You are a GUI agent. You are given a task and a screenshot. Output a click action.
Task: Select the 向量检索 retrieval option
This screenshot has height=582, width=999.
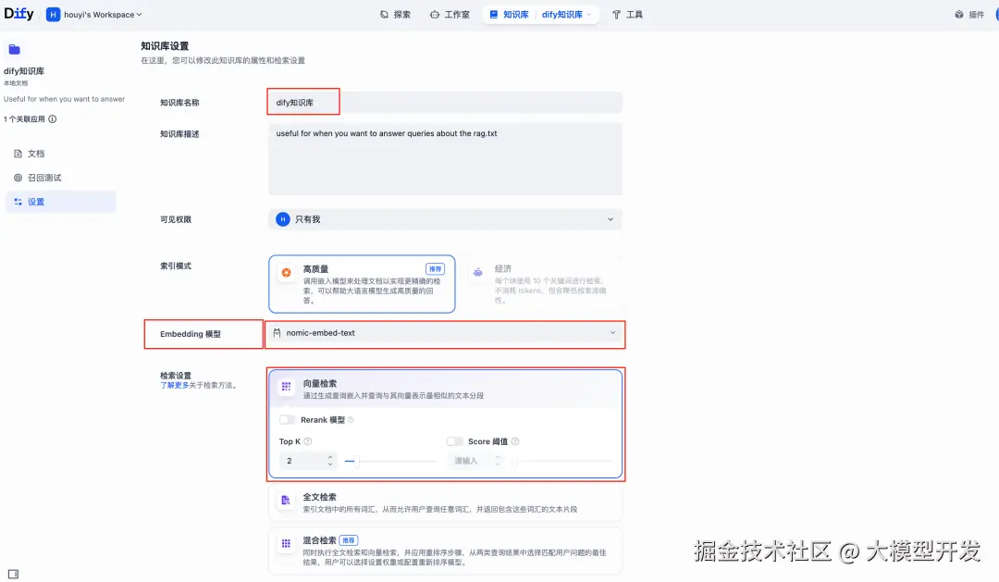coord(445,389)
